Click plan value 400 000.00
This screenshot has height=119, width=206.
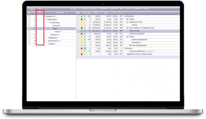click(x=96, y=31)
